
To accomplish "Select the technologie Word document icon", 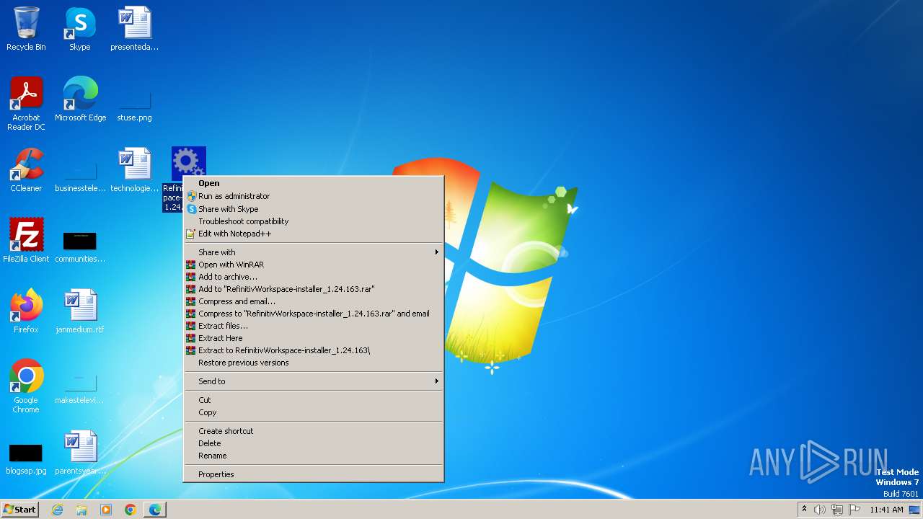I will click(134, 169).
